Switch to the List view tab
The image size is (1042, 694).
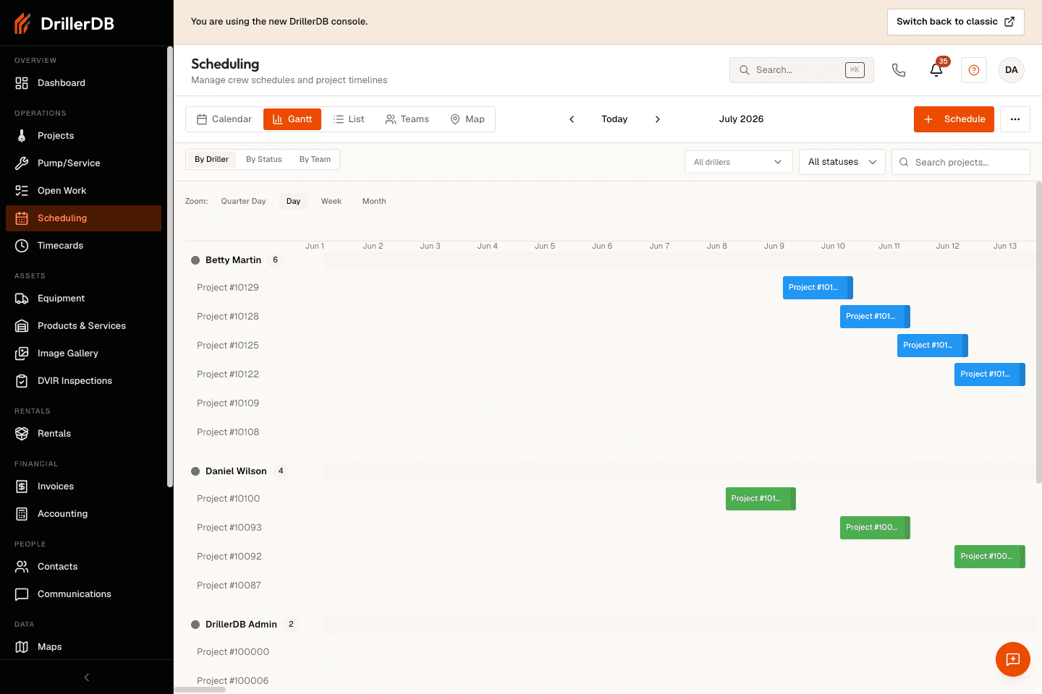349,119
